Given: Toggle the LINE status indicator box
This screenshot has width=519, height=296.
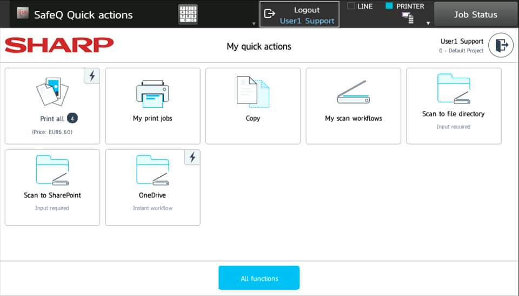Looking at the screenshot, I should coord(351,6).
